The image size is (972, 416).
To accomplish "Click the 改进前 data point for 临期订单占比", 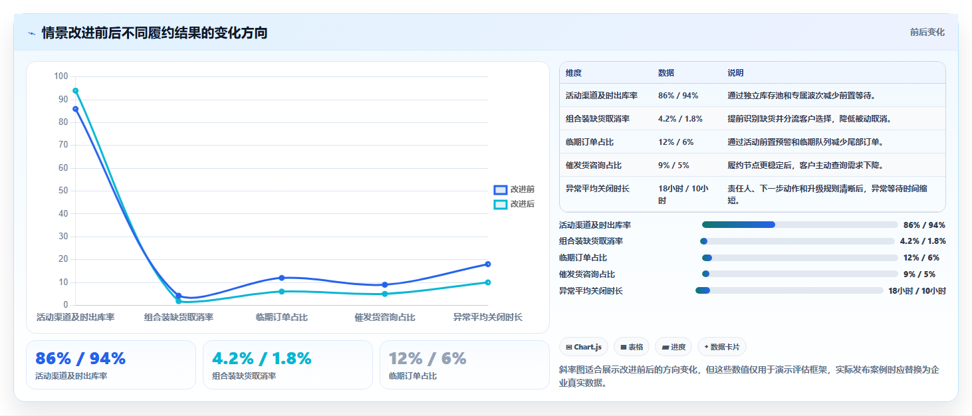I will click(282, 278).
